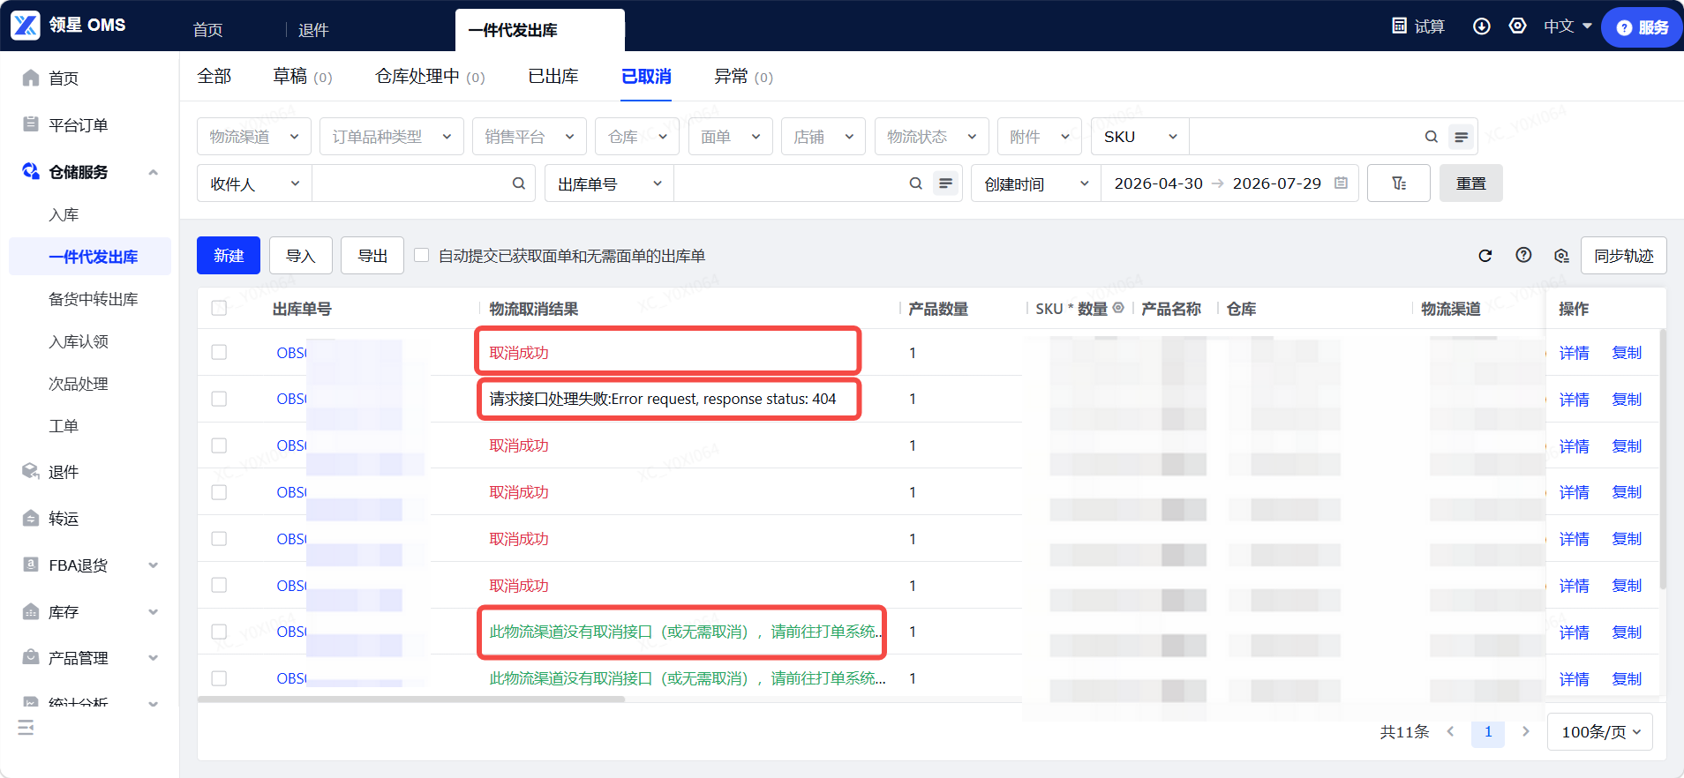
Task: Expand the 物流状态 dropdown
Action: (932, 137)
